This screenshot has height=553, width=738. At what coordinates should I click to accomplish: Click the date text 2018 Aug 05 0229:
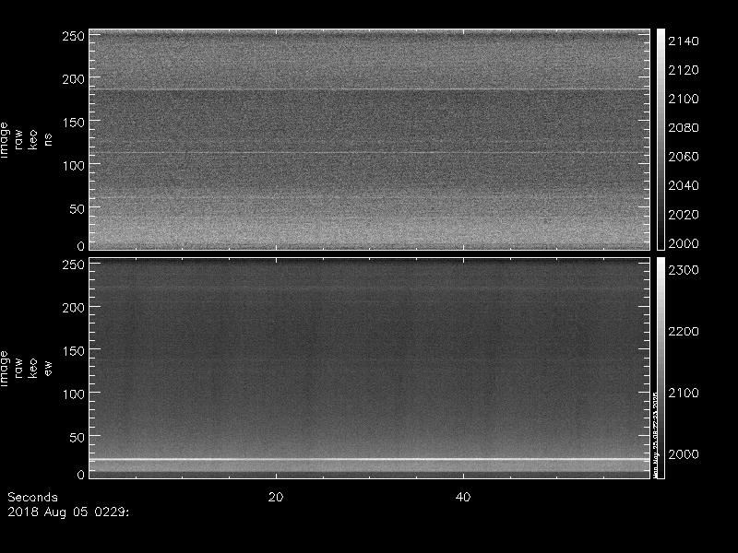pyautogui.click(x=68, y=512)
